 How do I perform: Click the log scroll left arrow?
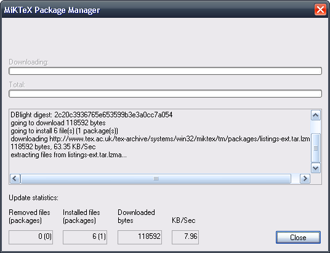15,179
